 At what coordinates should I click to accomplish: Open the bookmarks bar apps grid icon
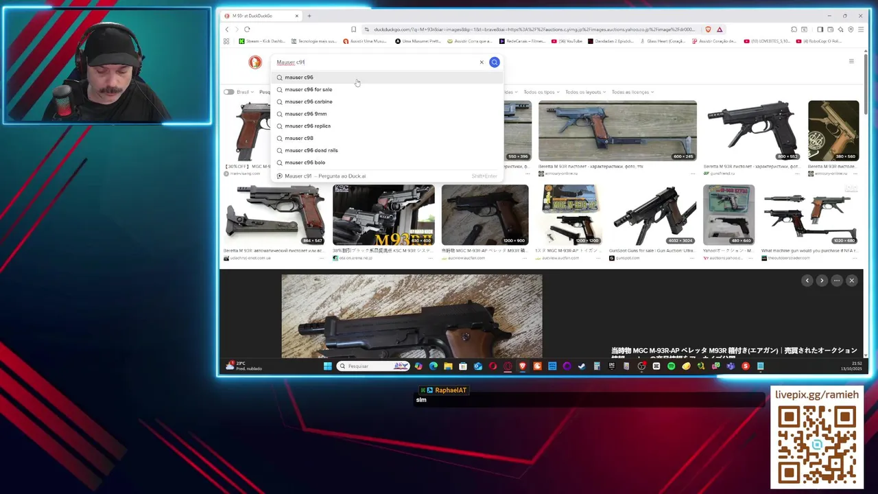coord(226,41)
